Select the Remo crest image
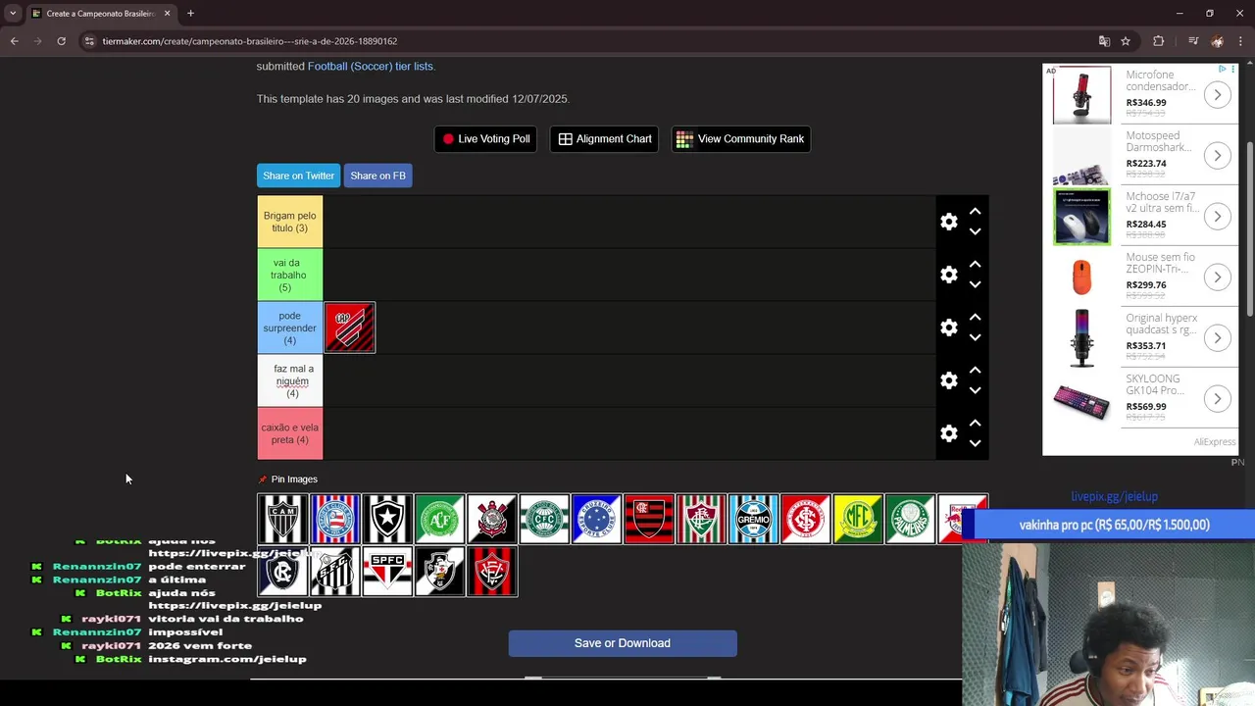1255x706 pixels. point(282,572)
